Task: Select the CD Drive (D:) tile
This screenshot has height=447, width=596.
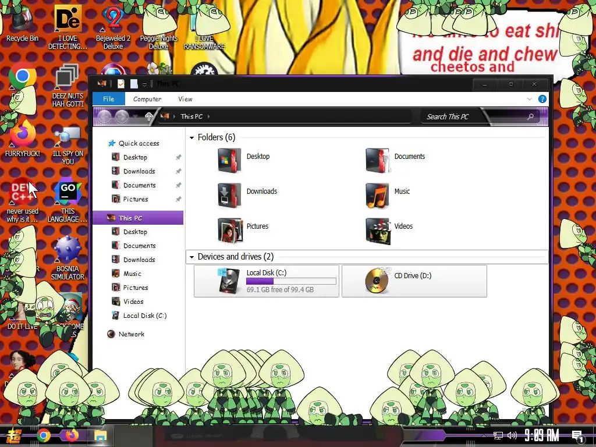Action: click(x=414, y=281)
